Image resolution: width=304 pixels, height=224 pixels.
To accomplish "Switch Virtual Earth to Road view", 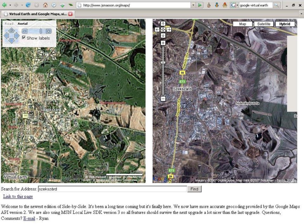I will point(9,24).
